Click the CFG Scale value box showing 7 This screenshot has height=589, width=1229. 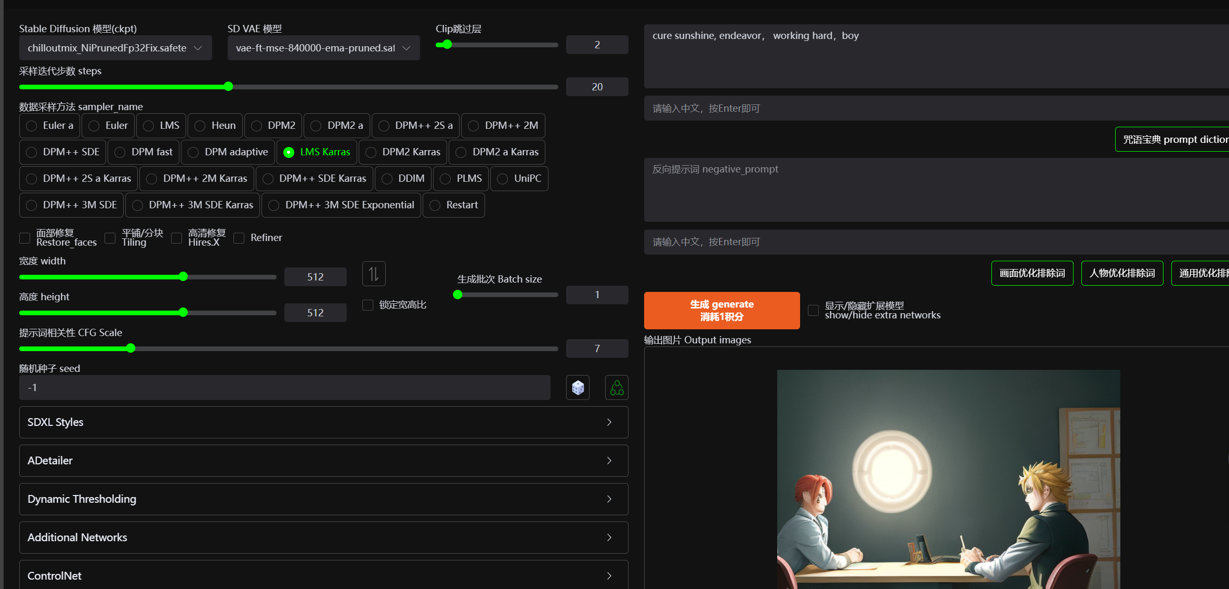tap(597, 349)
